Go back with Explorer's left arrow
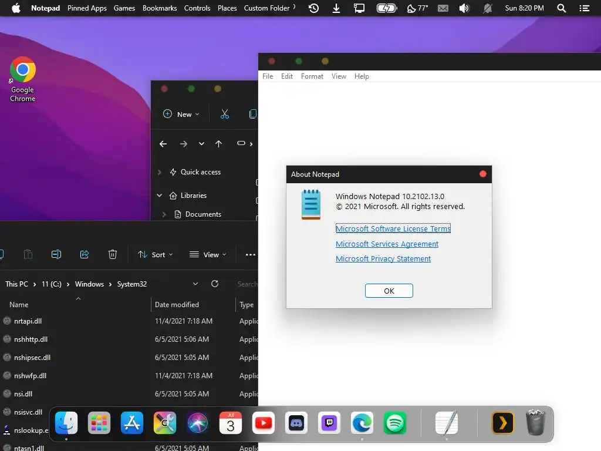Image resolution: width=601 pixels, height=451 pixels. click(x=163, y=144)
